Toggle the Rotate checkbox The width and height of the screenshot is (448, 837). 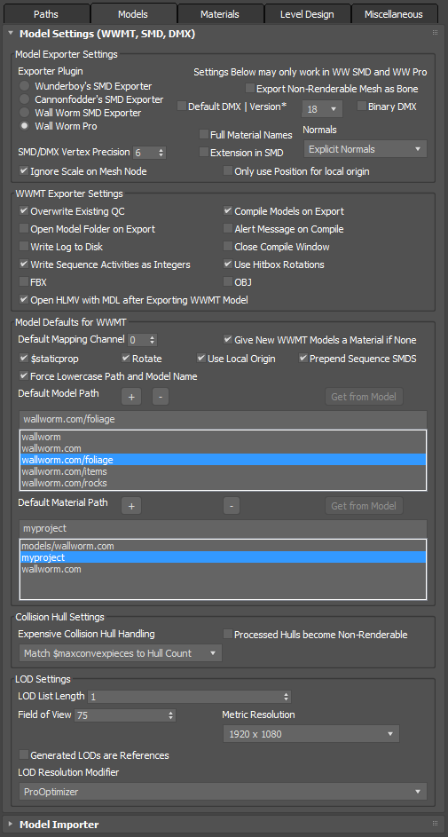(x=126, y=359)
